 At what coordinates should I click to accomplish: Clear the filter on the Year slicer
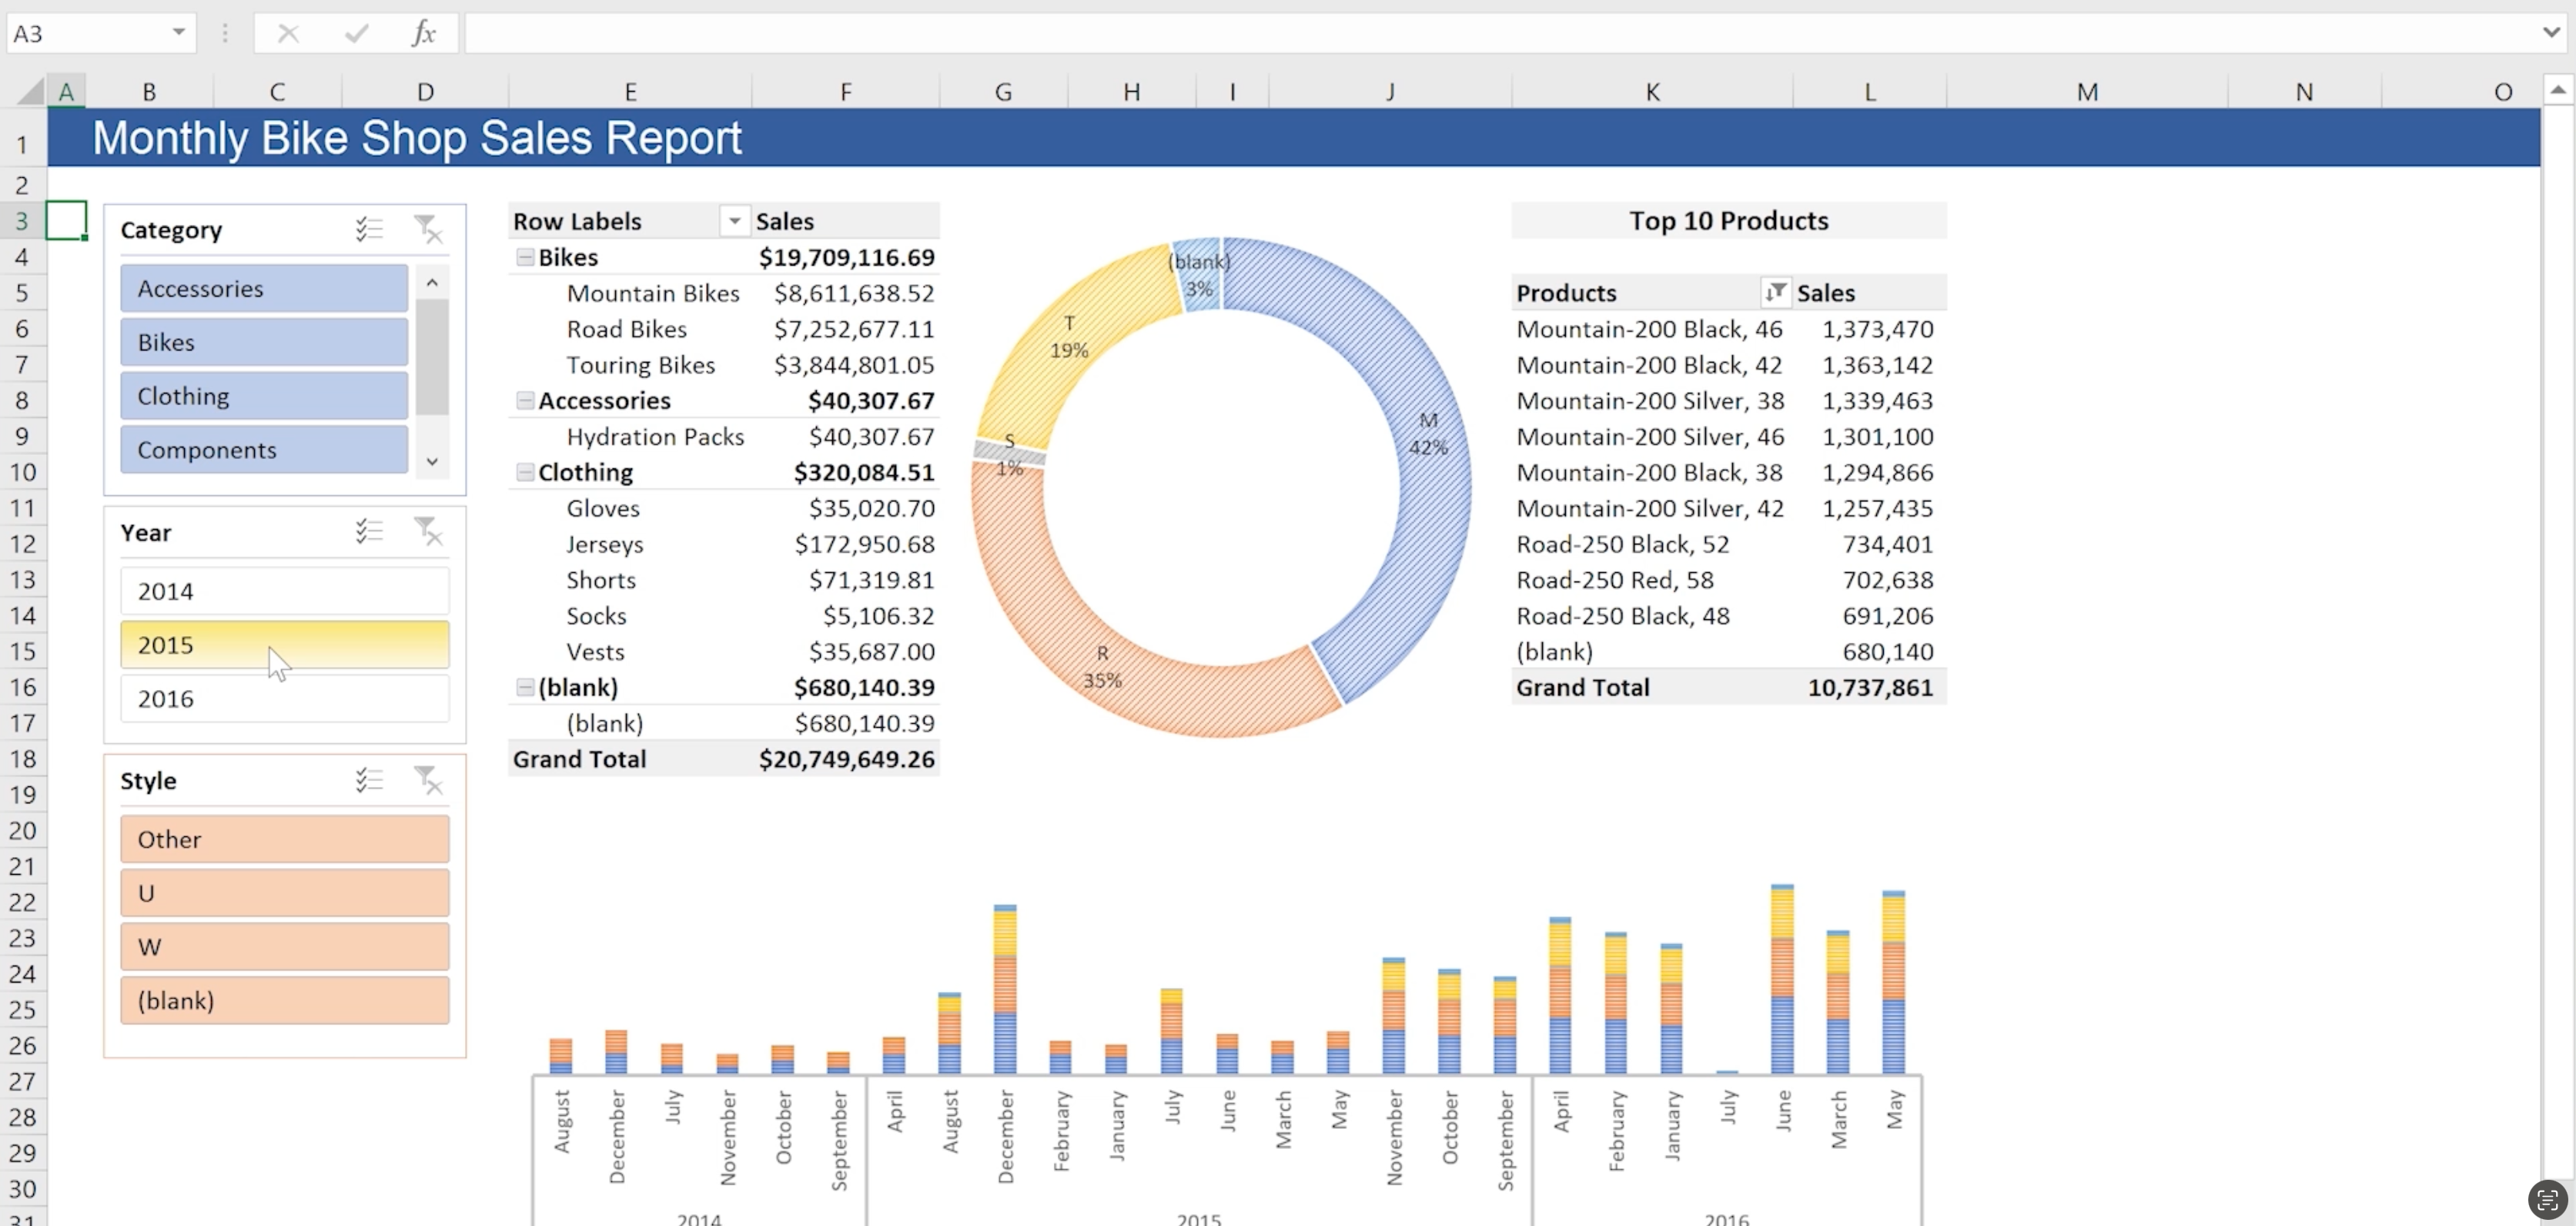click(429, 531)
